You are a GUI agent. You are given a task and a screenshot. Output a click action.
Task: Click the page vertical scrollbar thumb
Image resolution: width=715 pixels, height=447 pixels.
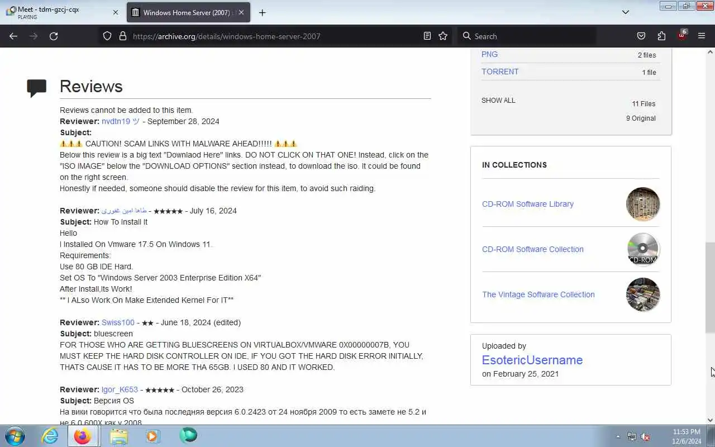coord(710,287)
